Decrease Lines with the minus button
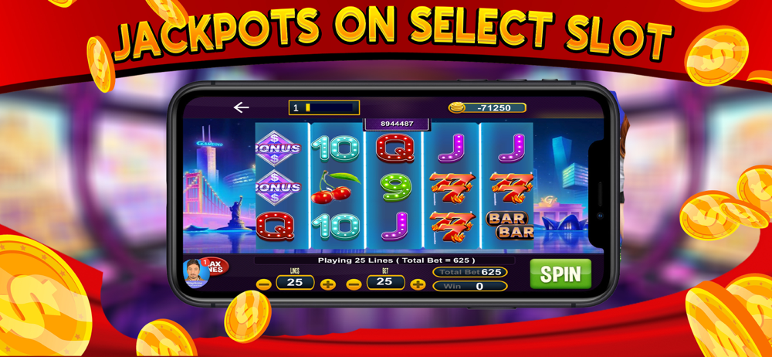 pos(264,284)
